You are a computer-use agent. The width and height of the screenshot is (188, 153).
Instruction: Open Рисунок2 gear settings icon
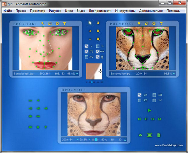(x=154, y=24)
